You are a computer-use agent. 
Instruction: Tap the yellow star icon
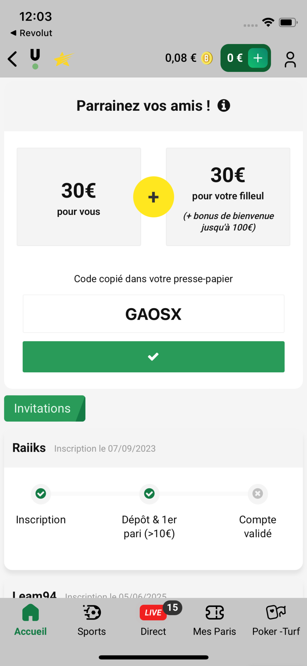(x=64, y=59)
